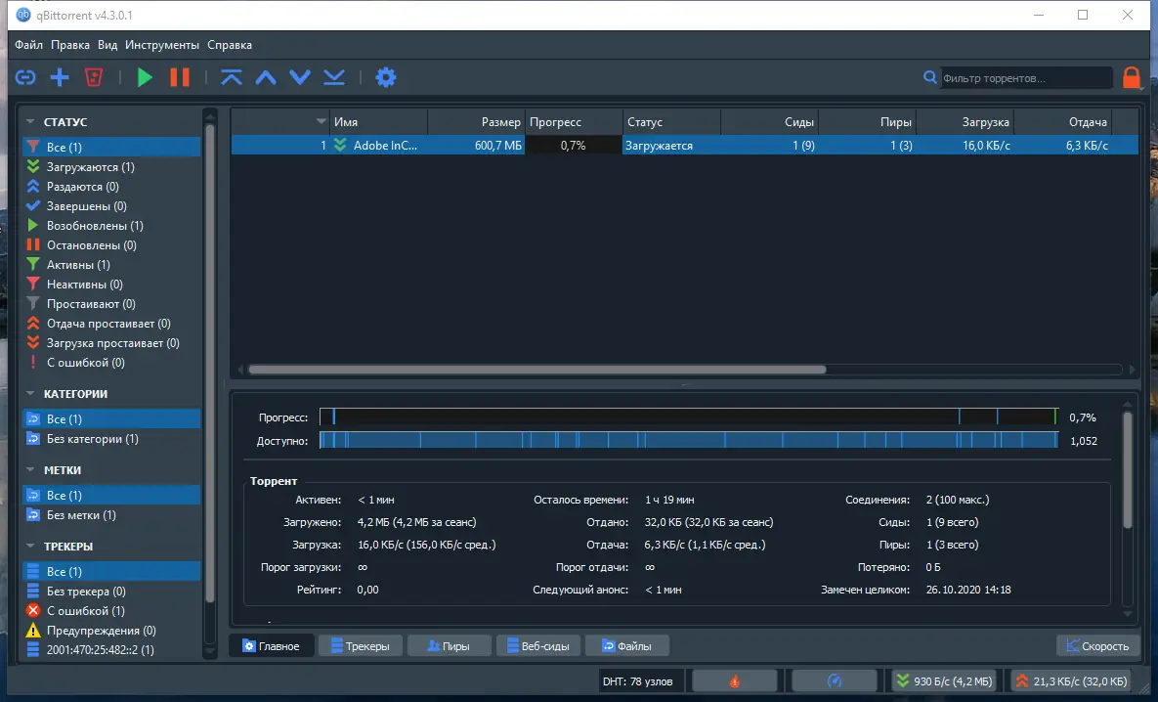The height and width of the screenshot is (702, 1158).
Task: Toggle the torrent filter lock icon
Action: click(1132, 77)
